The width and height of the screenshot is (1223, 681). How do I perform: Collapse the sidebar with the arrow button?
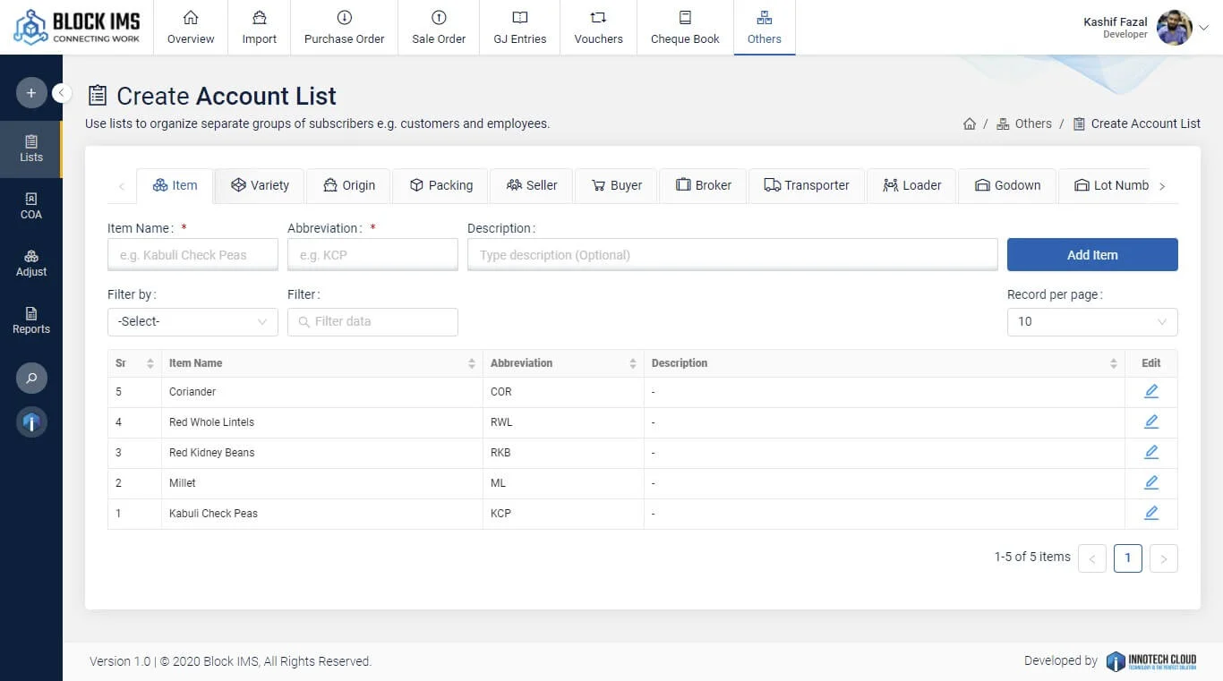pos(62,93)
